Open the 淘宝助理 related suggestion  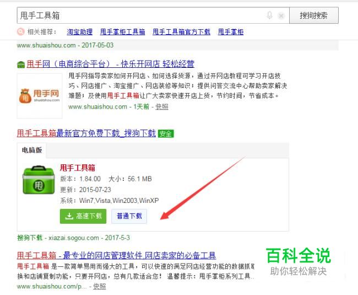tap(79, 32)
